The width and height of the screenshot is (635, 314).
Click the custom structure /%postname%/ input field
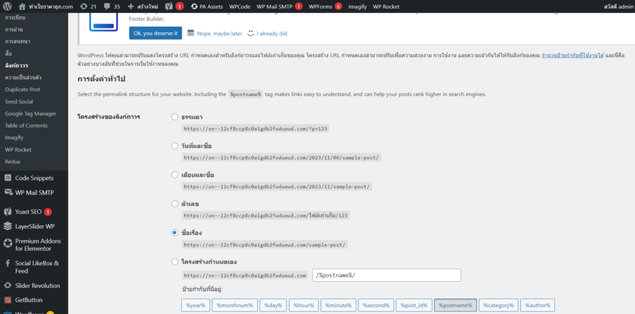387,275
